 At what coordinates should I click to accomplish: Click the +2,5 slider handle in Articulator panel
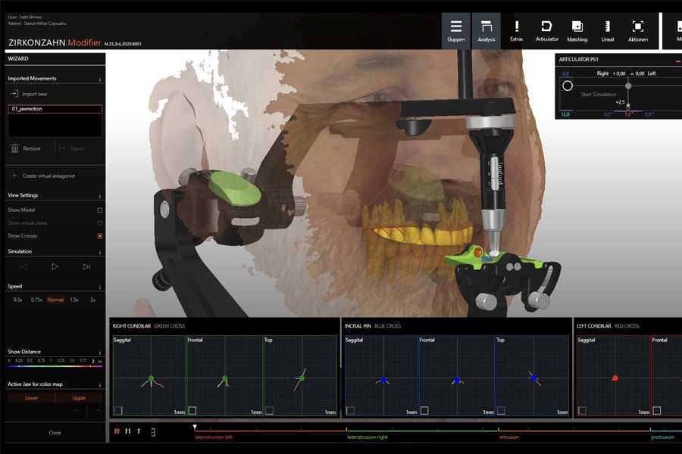pyautogui.click(x=628, y=106)
